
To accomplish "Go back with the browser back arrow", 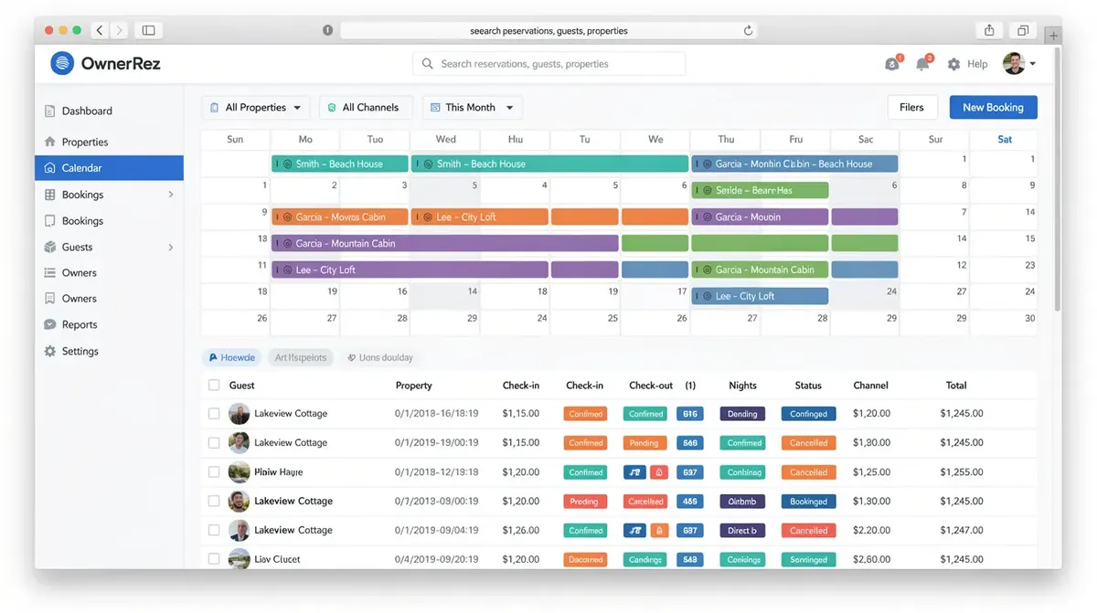I will (100, 30).
